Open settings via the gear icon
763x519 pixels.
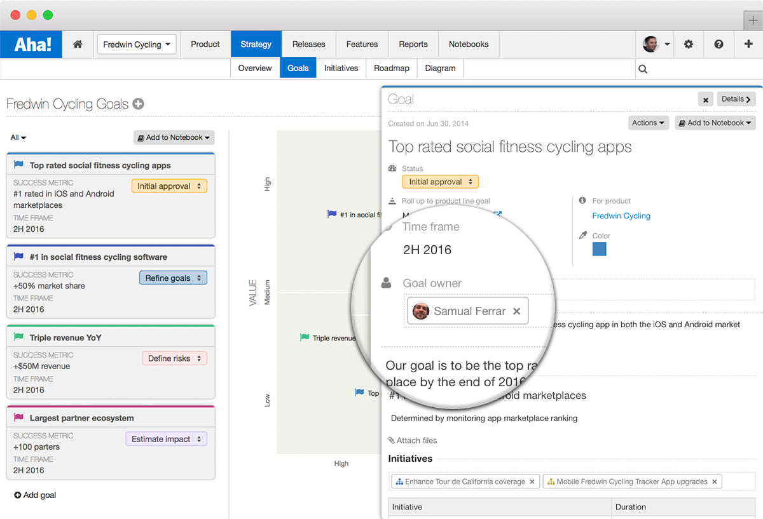(688, 44)
